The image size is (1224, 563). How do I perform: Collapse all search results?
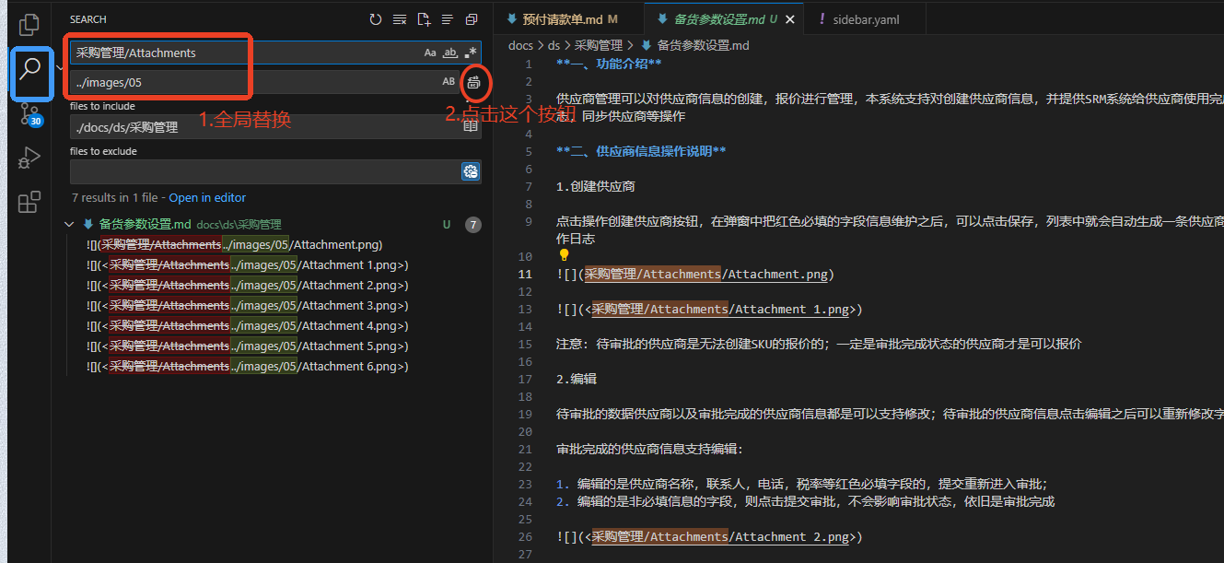pyautogui.click(x=472, y=19)
